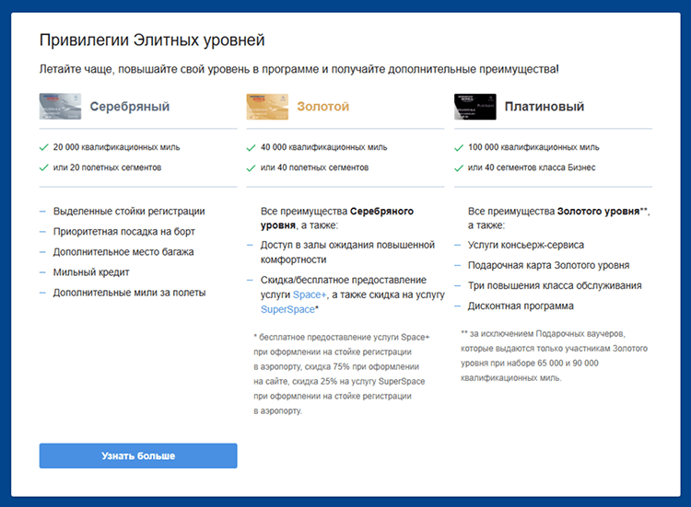Click checkmark beside 40 000 qualifying miles
The image size is (691, 507).
point(251,147)
